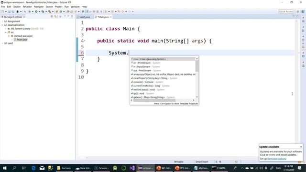Click the Updates Available notification message
This screenshot has width=306, height=172.
point(281,153)
